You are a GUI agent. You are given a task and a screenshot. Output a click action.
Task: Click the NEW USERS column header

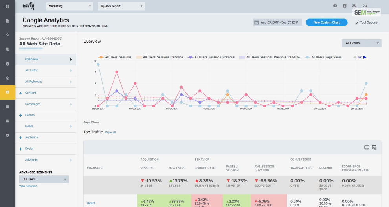click(x=177, y=168)
